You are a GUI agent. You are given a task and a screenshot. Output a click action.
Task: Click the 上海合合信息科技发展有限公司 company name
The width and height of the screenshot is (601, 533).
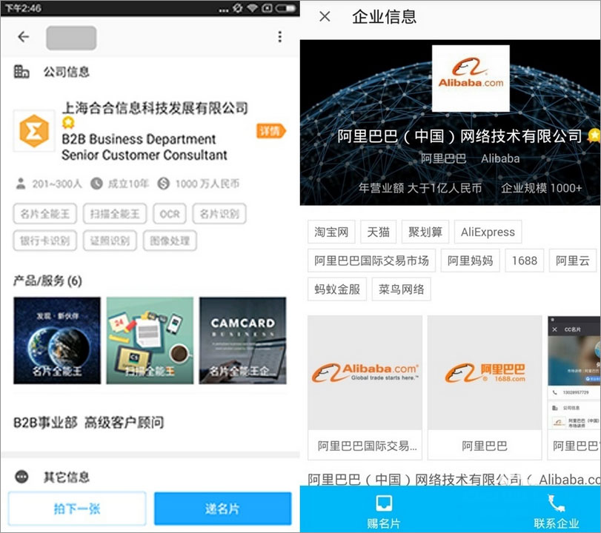(x=155, y=108)
